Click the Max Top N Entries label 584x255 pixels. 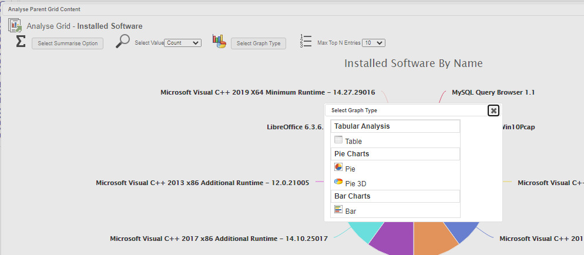[339, 43]
